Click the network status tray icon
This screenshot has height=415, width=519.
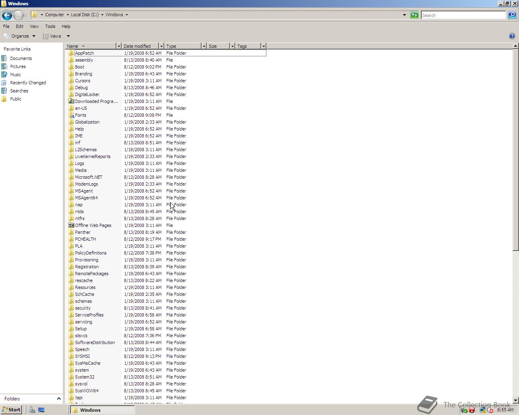click(x=483, y=410)
